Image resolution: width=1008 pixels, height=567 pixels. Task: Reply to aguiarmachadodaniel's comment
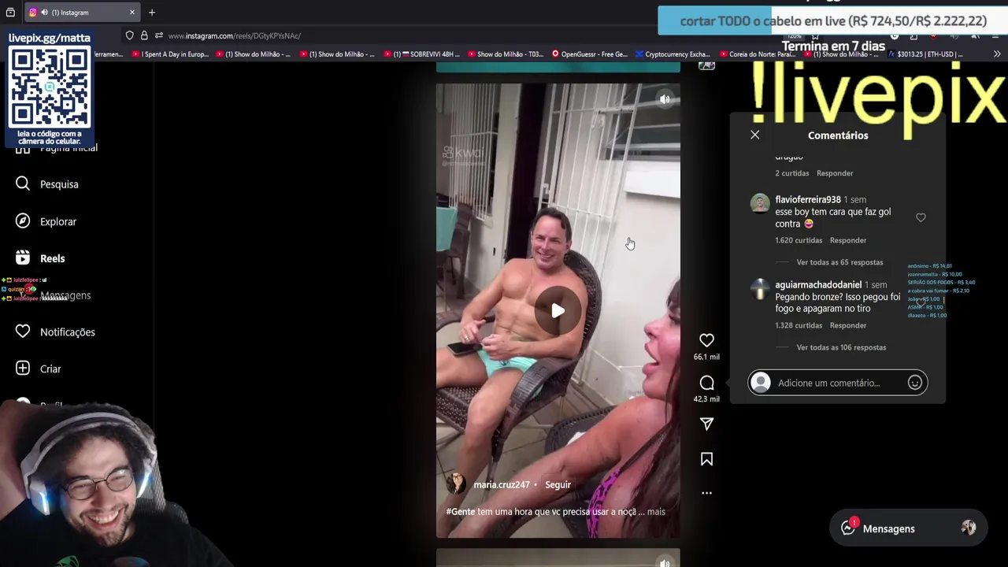click(x=848, y=325)
